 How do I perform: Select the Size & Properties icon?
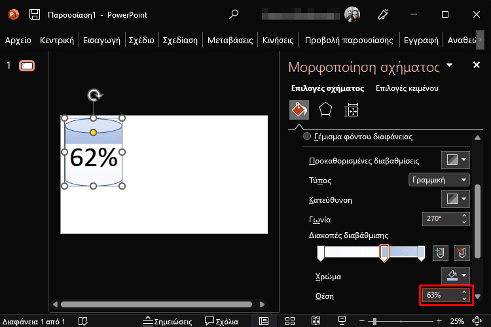[x=352, y=110]
